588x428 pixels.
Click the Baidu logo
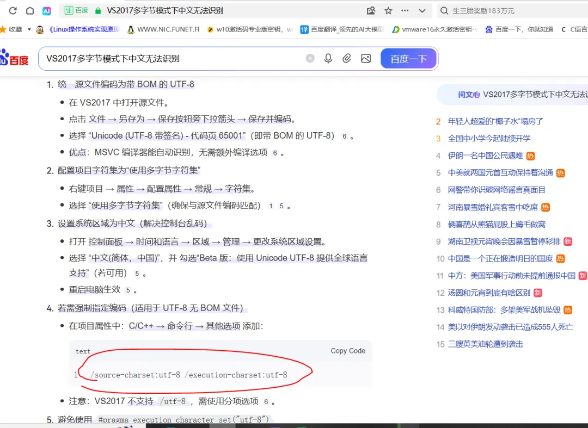coord(14,58)
